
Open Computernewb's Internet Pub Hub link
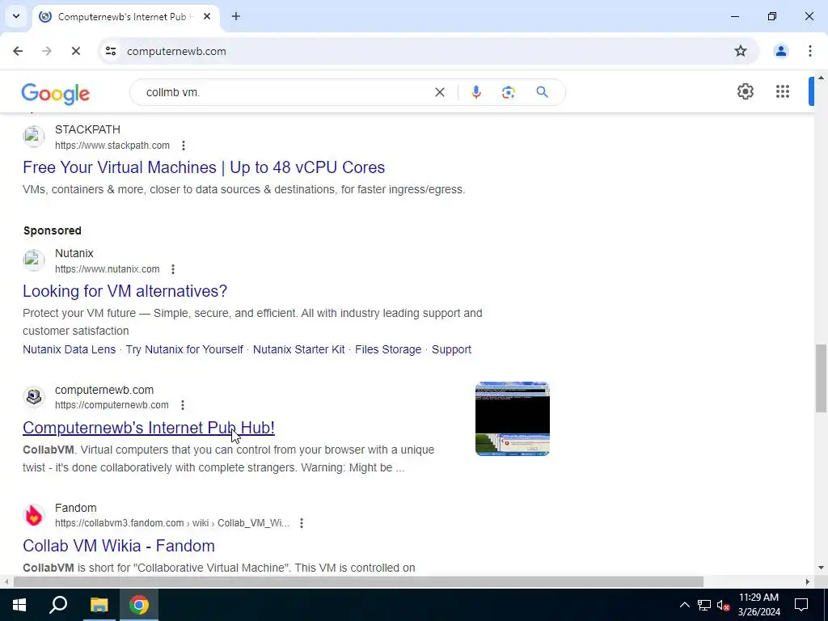tap(149, 428)
